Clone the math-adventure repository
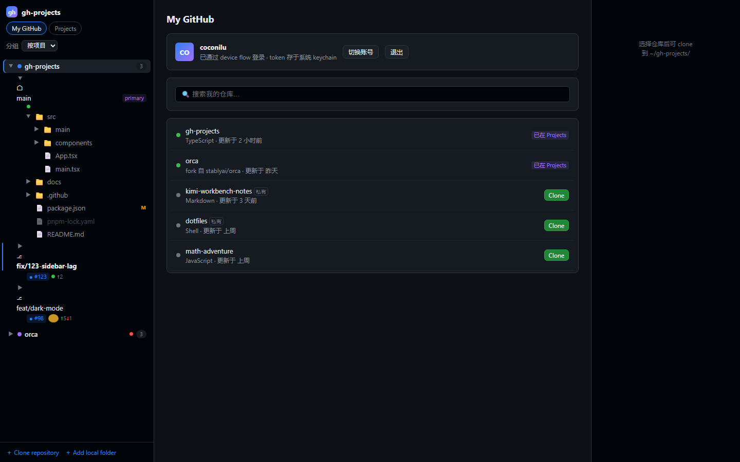This screenshot has width=740, height=462. (557, 255)
